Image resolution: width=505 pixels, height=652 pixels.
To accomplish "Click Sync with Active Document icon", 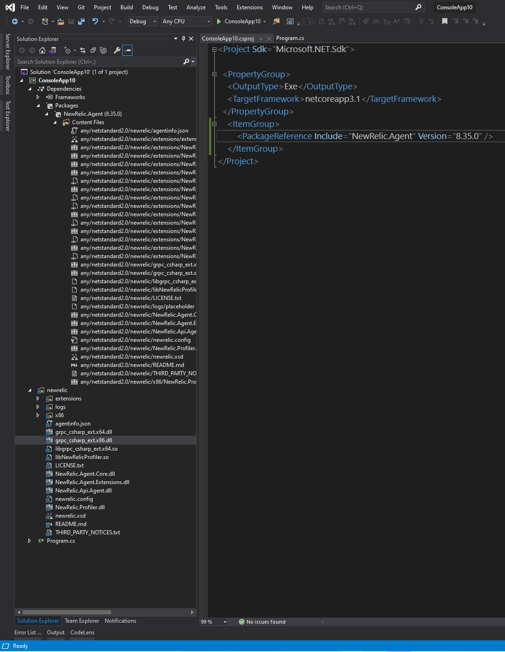I will (83, 50).
